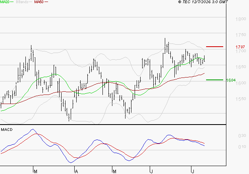Click the second M month marker

[x=114, y=172]
